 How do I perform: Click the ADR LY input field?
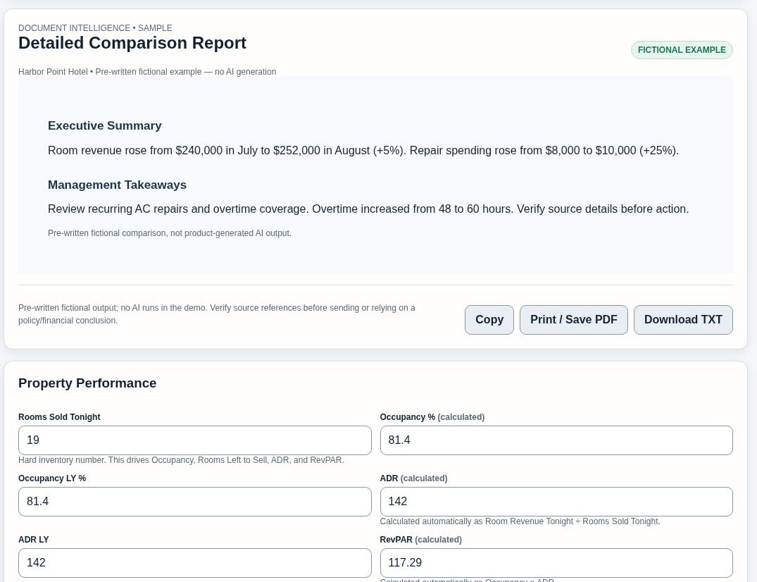pyautogui.click(x=195, y=563)
